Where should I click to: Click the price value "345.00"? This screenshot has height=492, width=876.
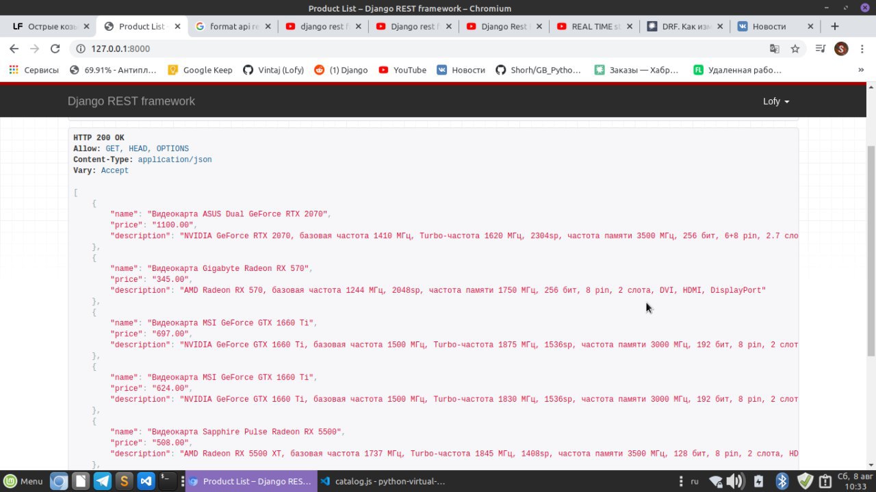pos(172,280)
